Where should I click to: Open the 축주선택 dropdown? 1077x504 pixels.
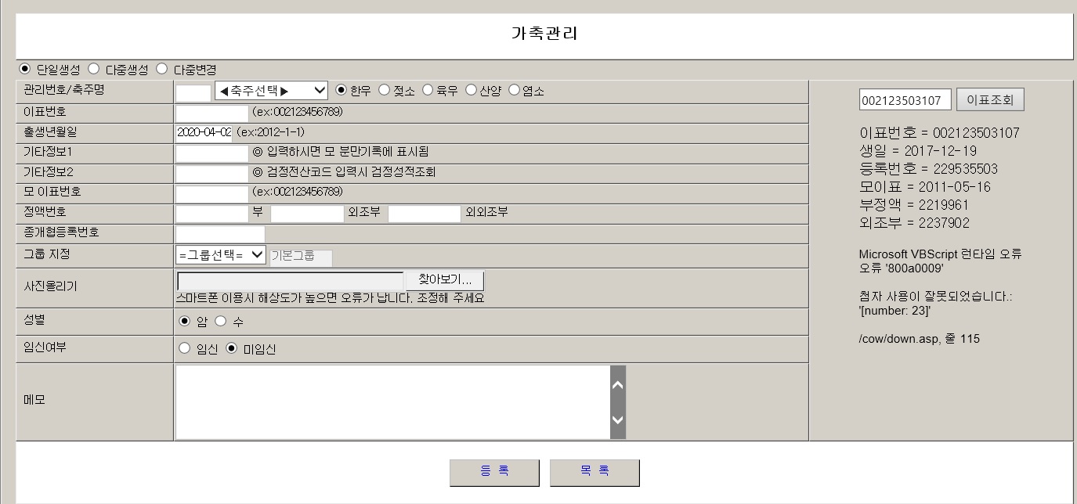[271, 91]
